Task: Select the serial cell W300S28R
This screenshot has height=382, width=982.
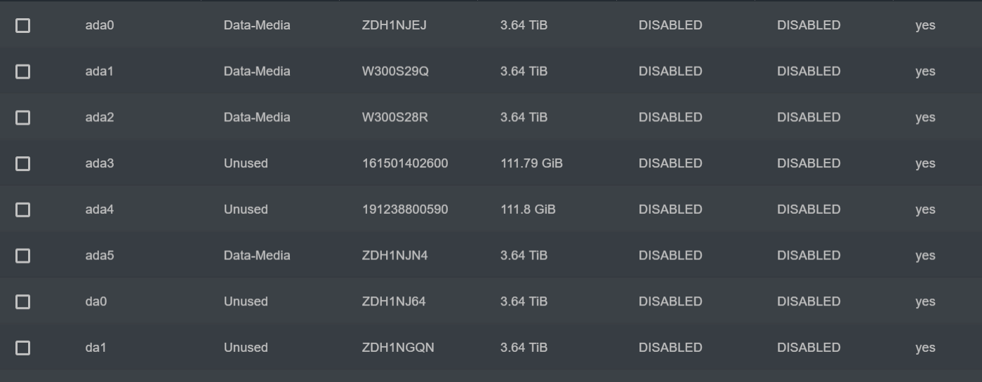Action: (395, 118)
